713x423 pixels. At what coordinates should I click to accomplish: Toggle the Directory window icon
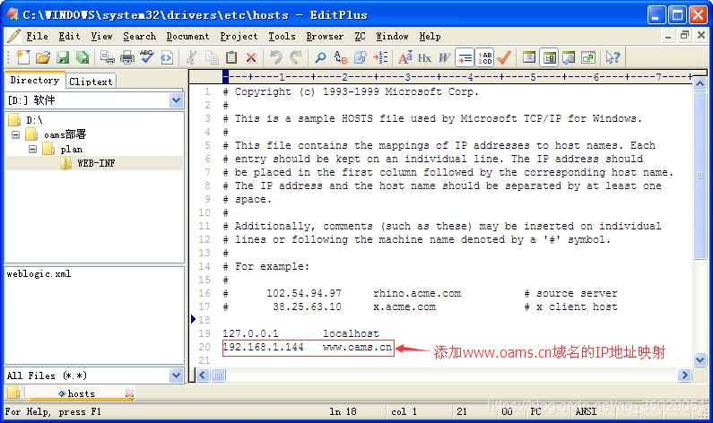click(x=549, y=57)
